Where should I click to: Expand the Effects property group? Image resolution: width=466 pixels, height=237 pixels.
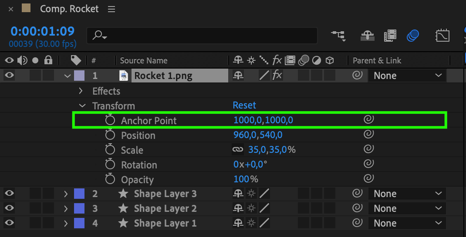pyautogui.click(x=81, y=91)
